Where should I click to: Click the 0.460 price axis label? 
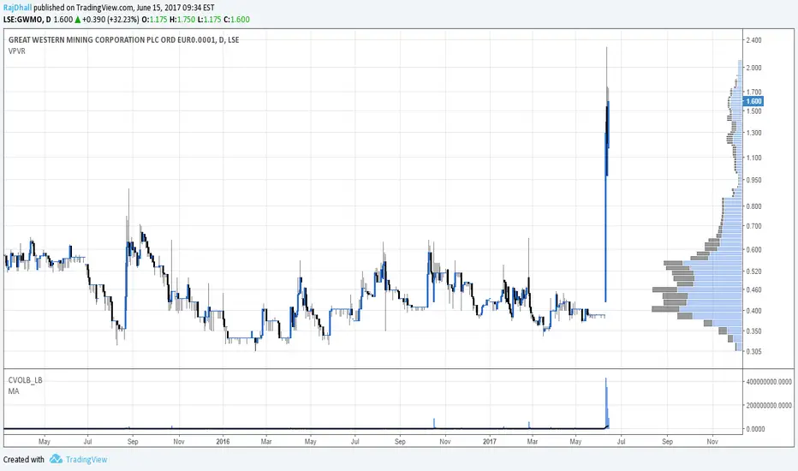[x=753, y=289]
